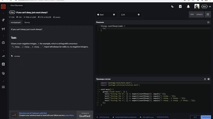Image resolution: width=213 pixels, height=119 pixels.
Task: Click the Пропускать skip link
Action: pos(103,117)
